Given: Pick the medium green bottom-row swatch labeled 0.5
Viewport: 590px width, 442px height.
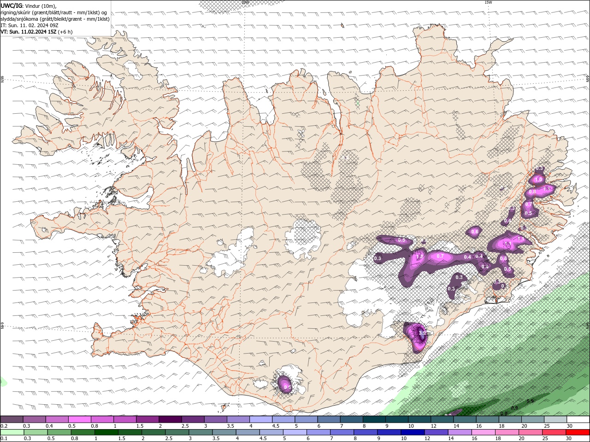Looking at the screenshot, I should [59, 432].
